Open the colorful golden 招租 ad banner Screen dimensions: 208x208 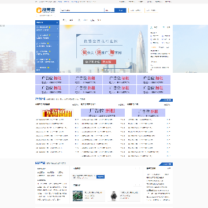[x=57, y=113]
